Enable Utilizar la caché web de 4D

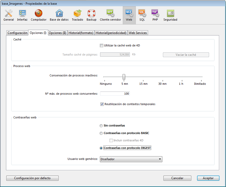102,46
